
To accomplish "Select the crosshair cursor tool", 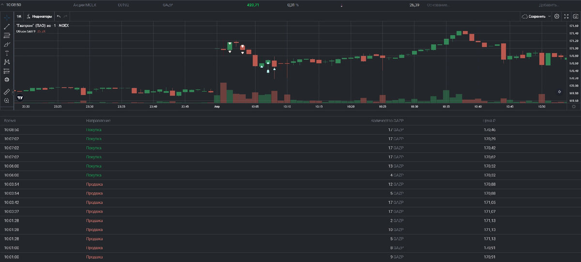I will [7, 17].
